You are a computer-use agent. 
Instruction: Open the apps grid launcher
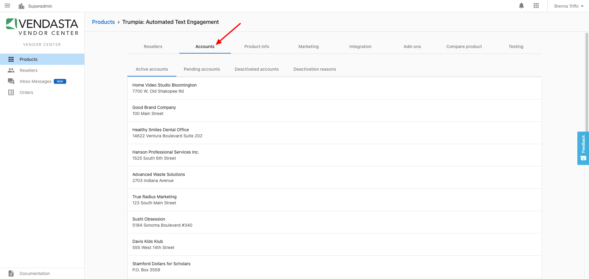(536, 6)
